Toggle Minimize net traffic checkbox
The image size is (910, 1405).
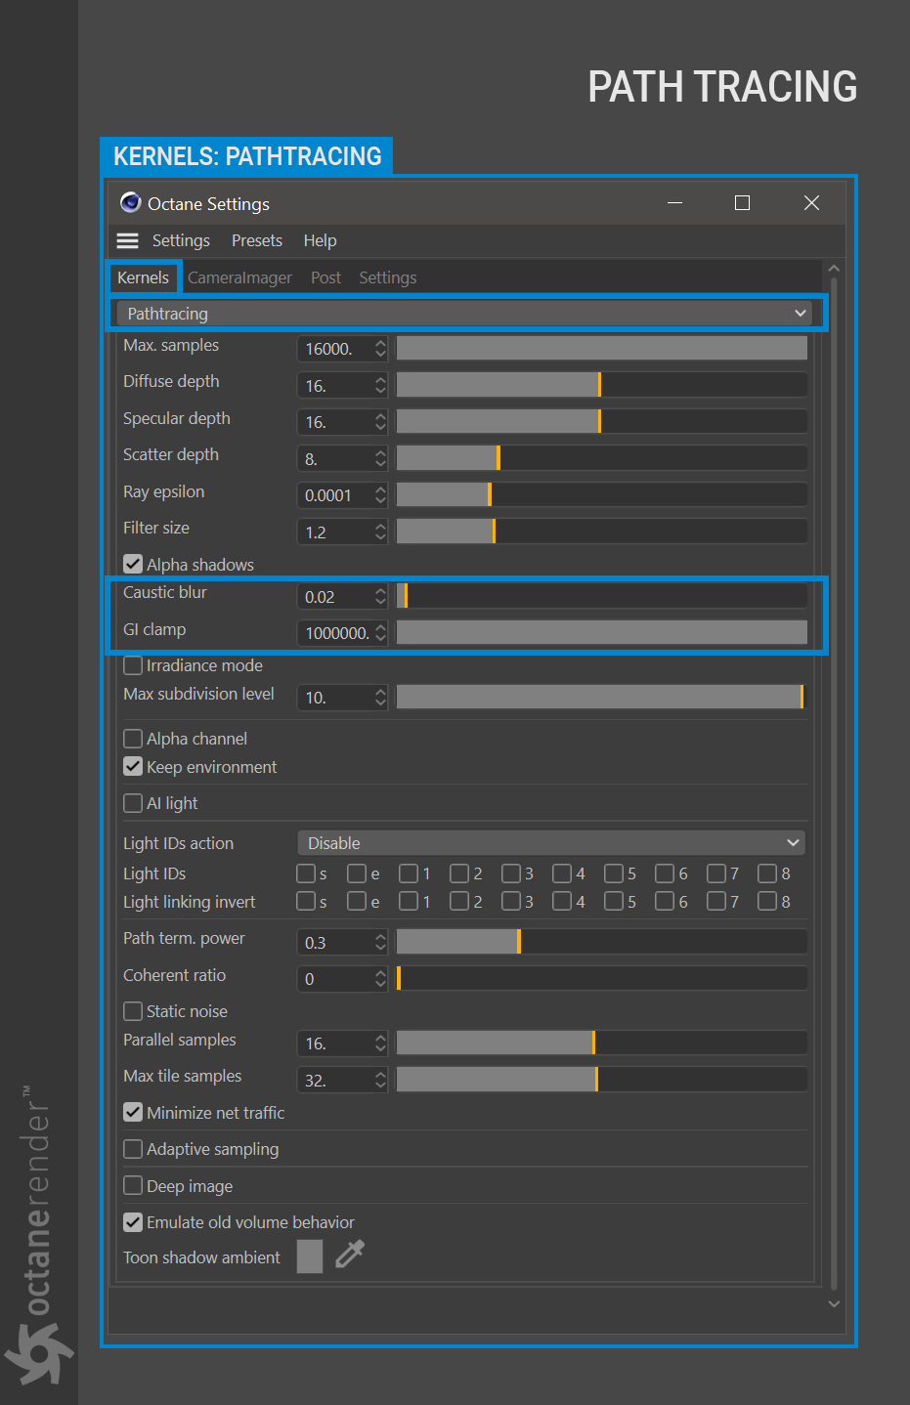click(x=133, y=1112)
